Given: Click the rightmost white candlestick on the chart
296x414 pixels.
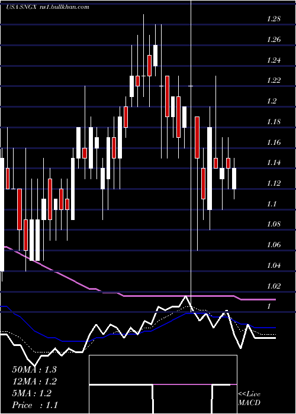Looking at the screenshot, I should [x=234, y=179].
